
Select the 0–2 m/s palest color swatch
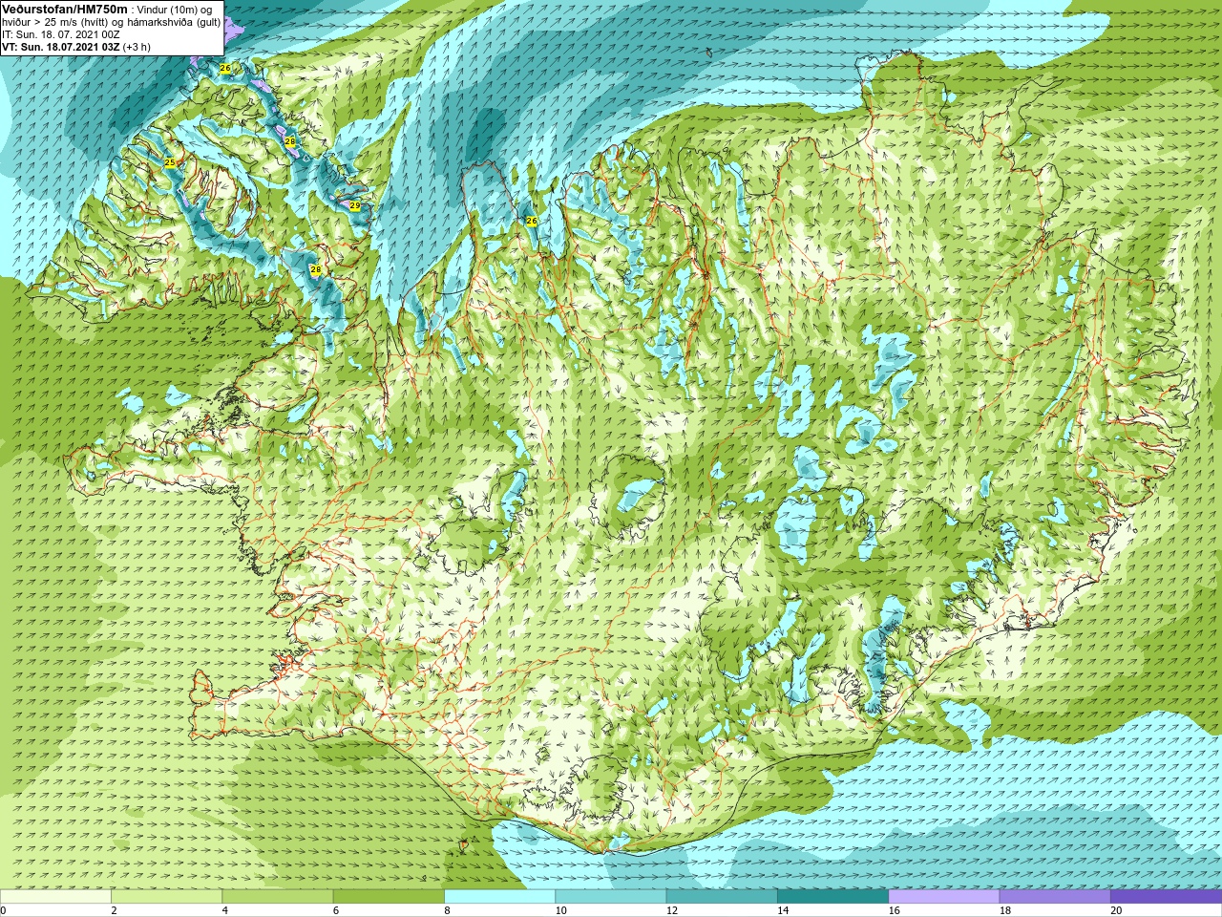[55, 896]
